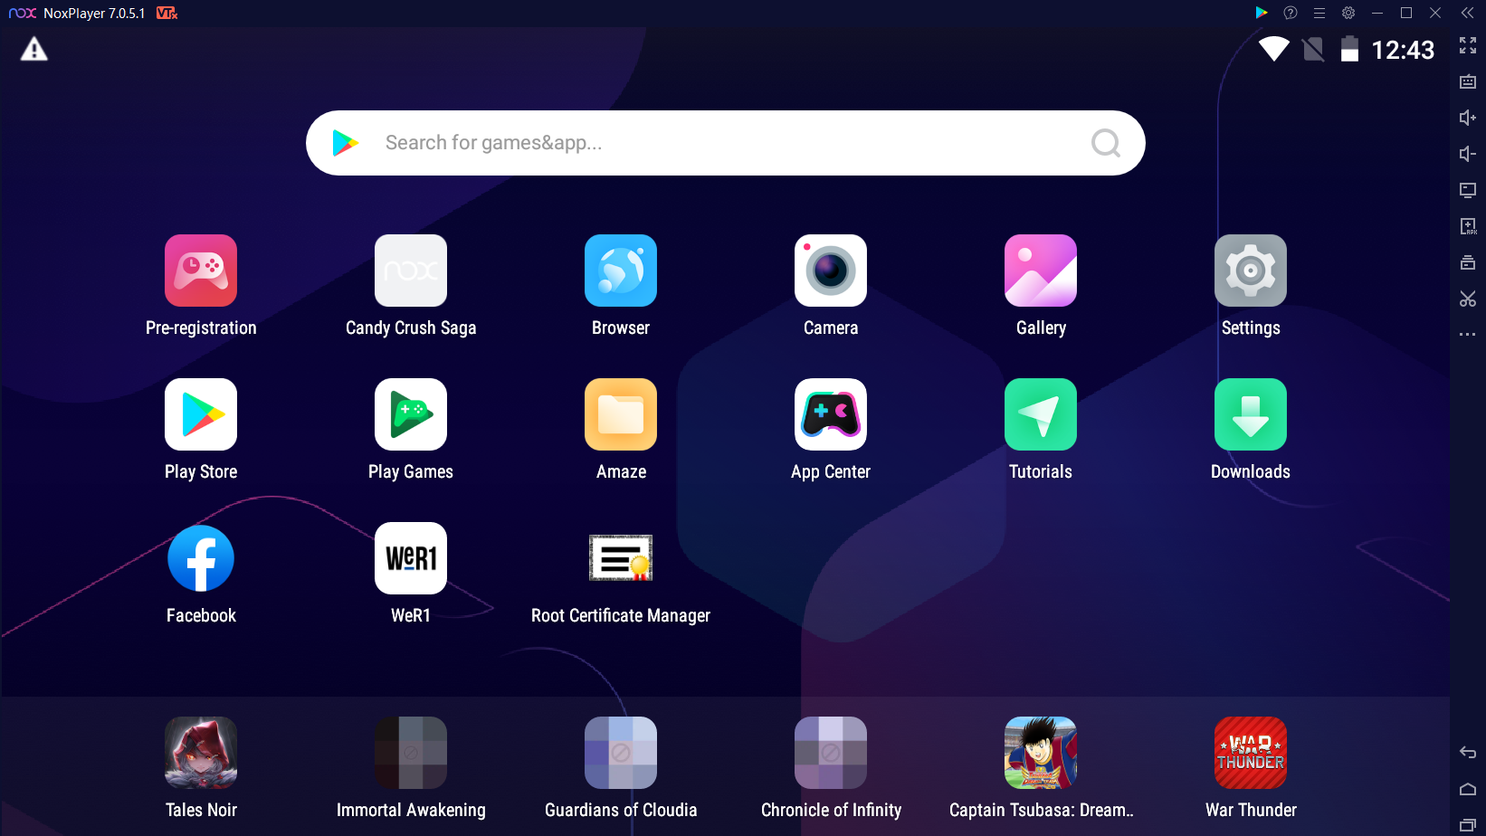The image size is (1486, 836).
Task: Collapse the right sidebar with double chevron
Action: coord(1468,13)
